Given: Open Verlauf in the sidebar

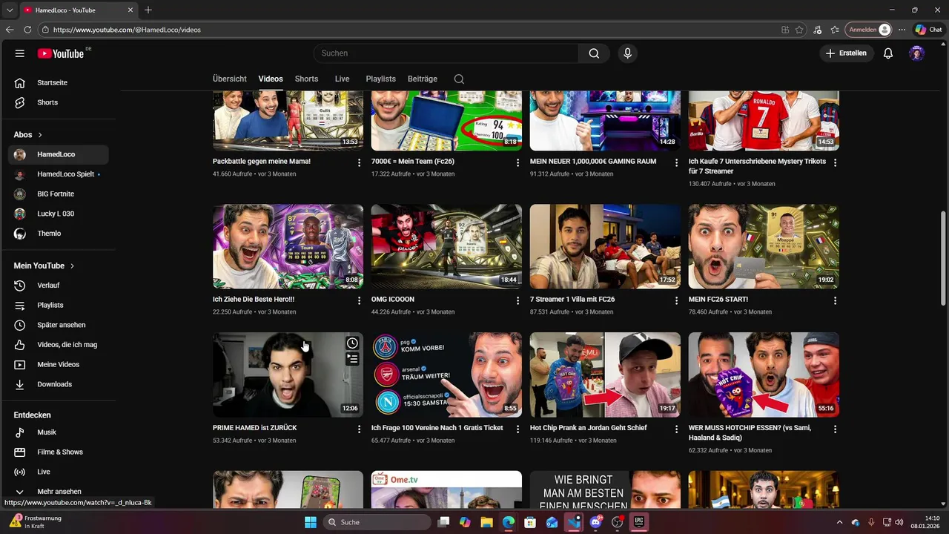Looking at the screenshot, I should [x=58, y=286].
